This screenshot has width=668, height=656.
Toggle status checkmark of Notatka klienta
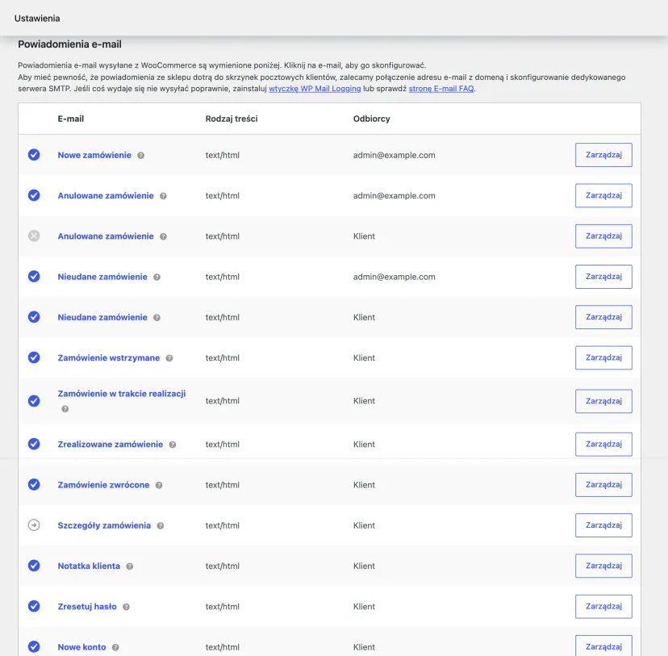pyautogui.click(x=34, y=566)
